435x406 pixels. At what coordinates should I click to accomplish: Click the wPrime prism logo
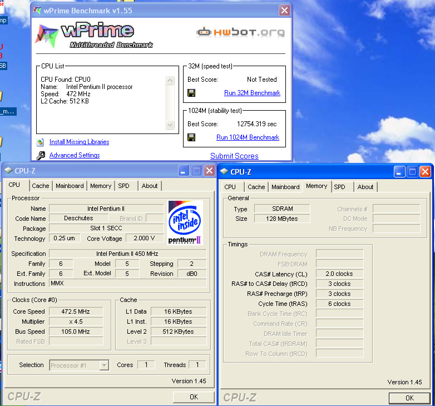pyautogui.click(x=47, y=36)
